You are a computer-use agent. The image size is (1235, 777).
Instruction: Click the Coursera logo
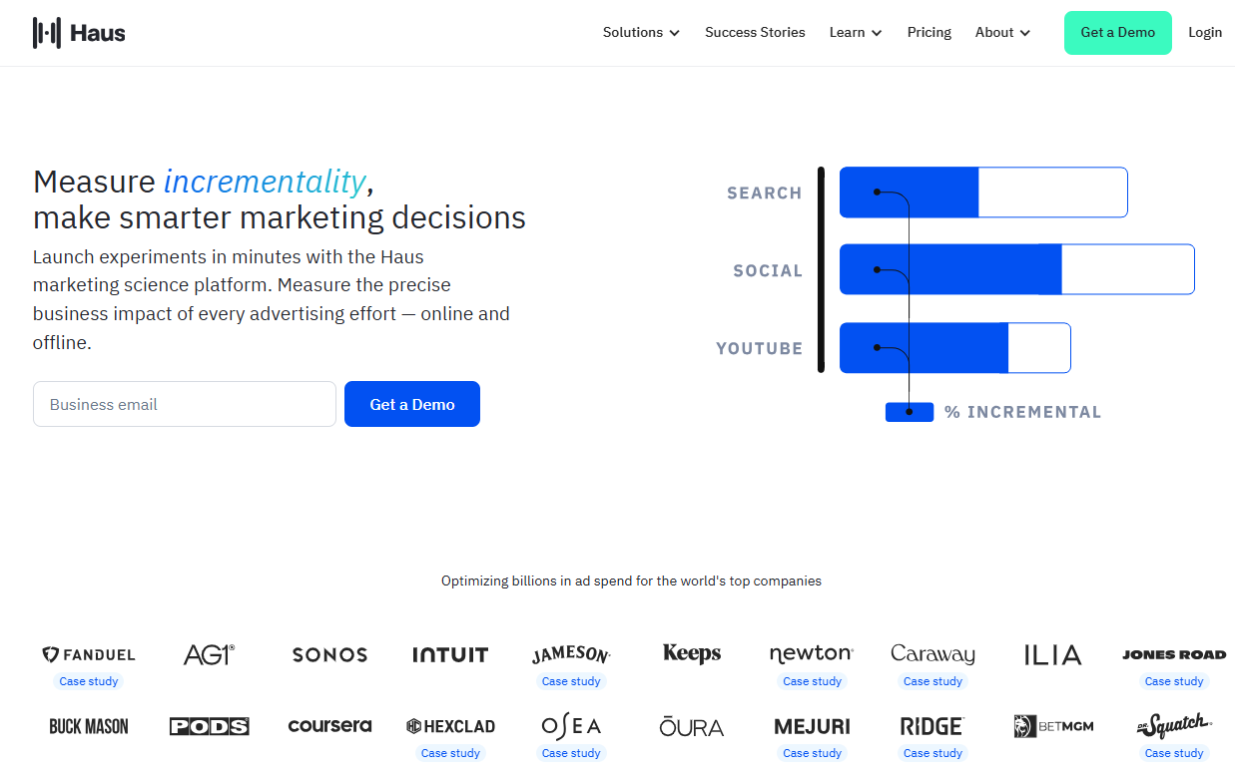329,726
